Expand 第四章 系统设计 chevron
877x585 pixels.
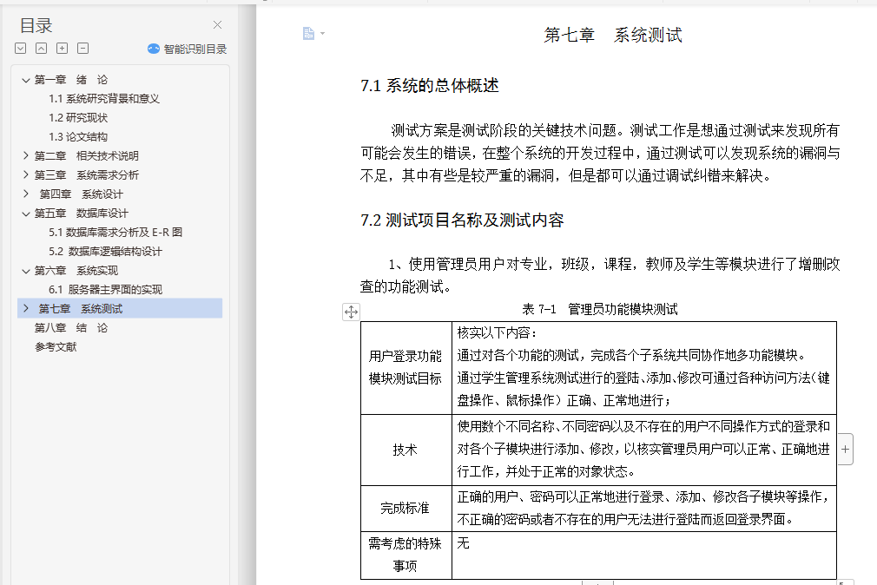(26, 194)
